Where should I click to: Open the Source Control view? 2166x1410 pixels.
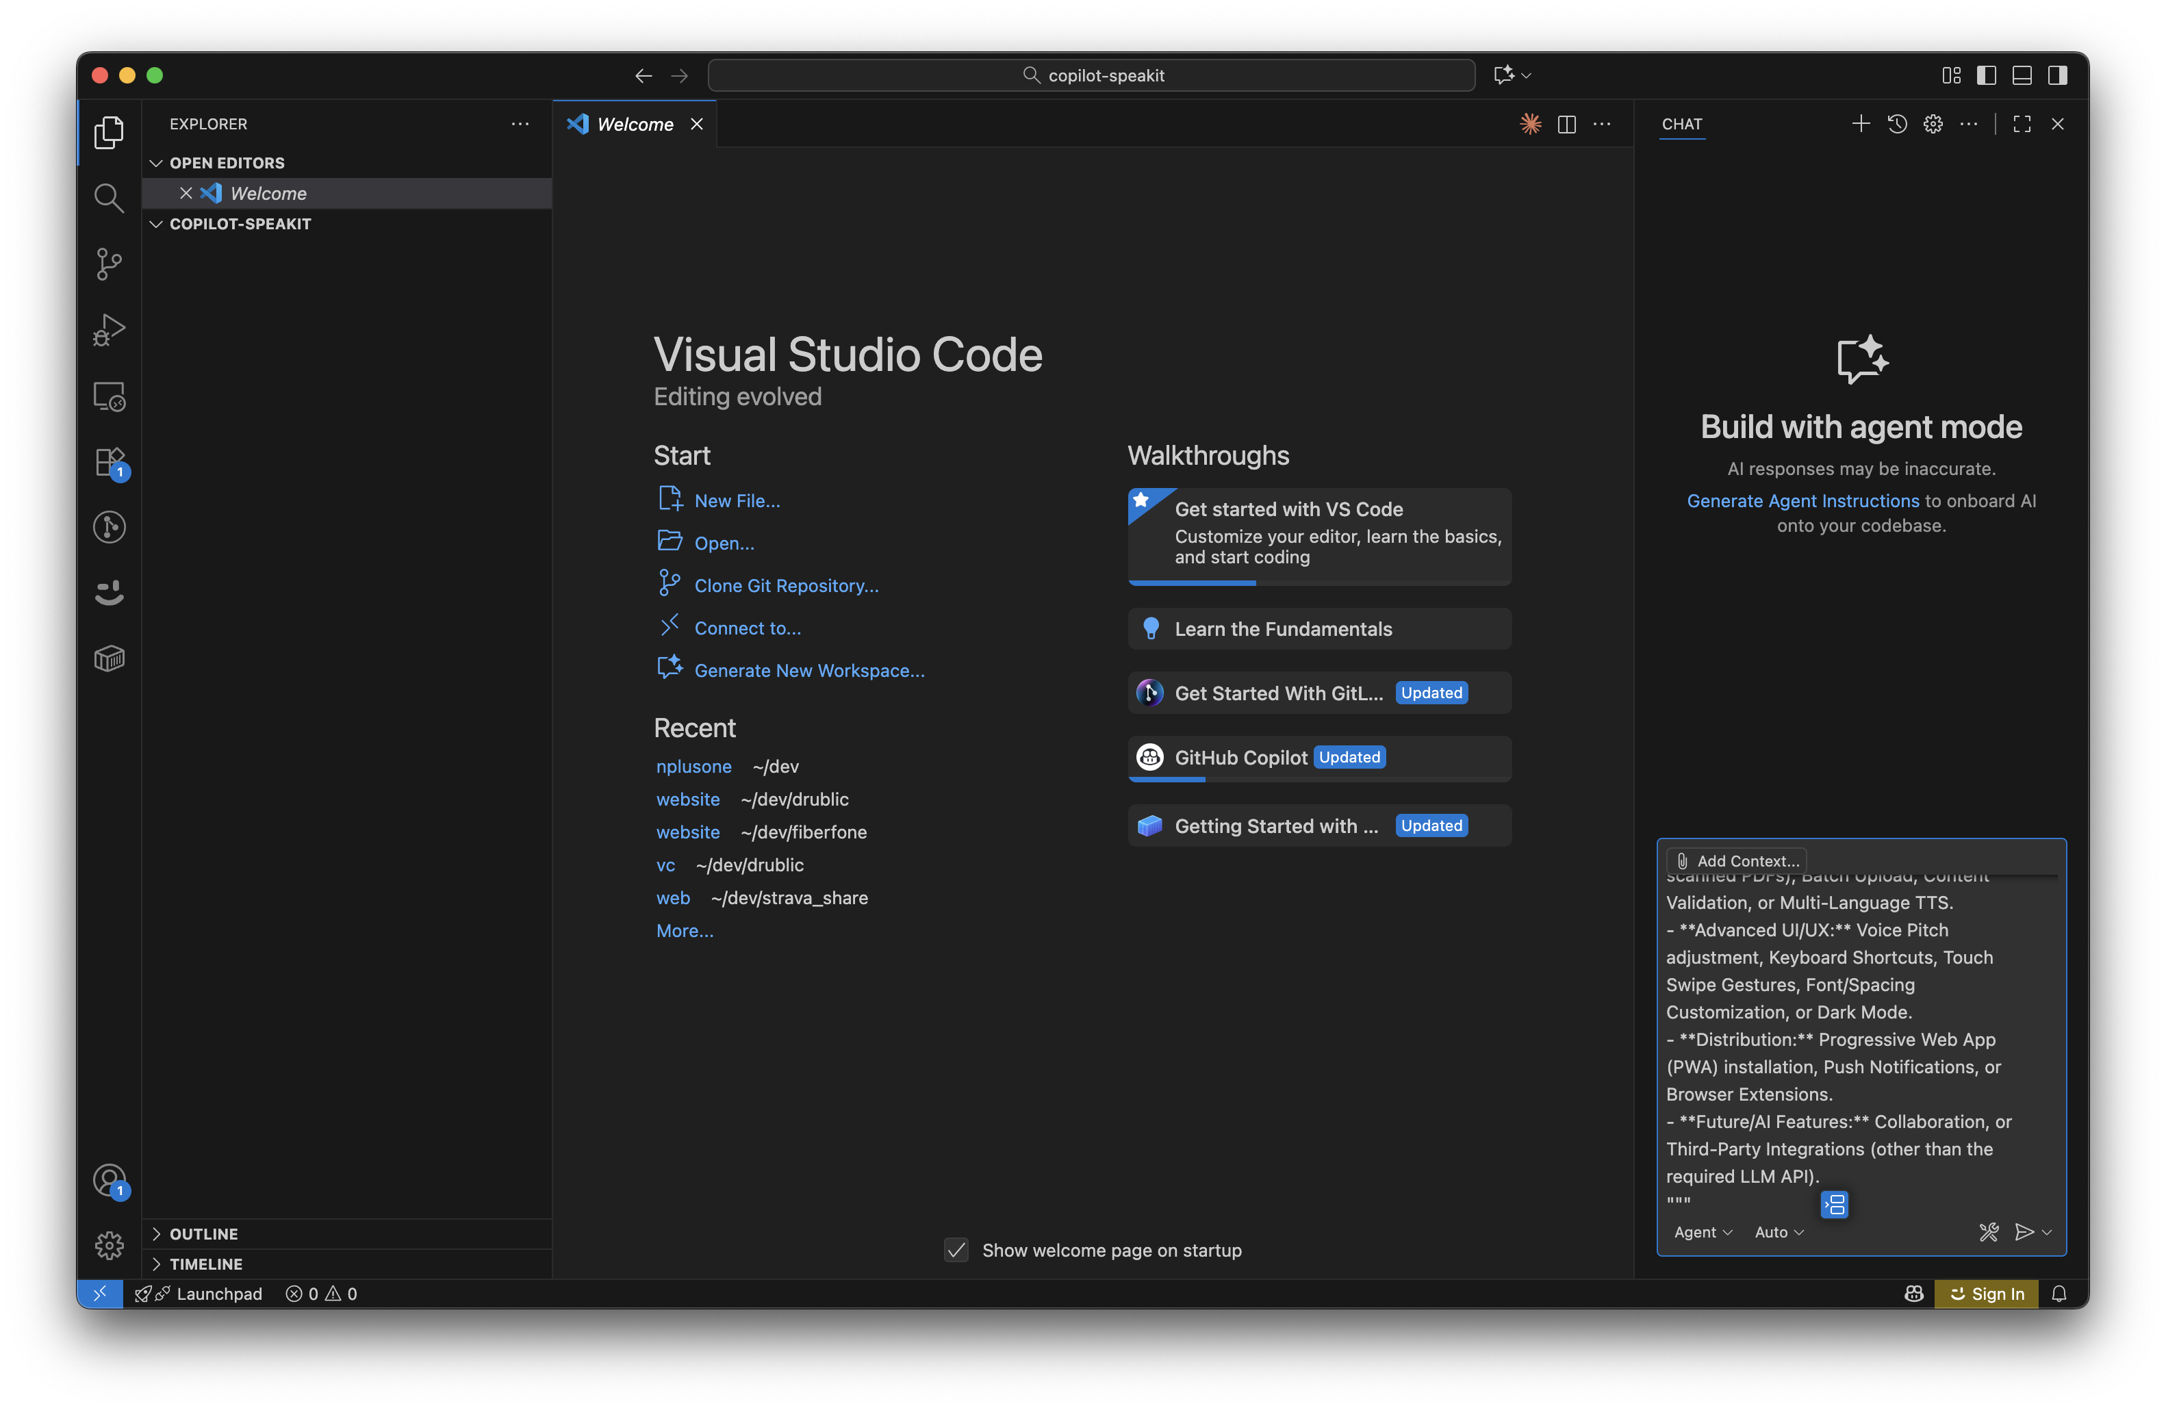(108, 264)
